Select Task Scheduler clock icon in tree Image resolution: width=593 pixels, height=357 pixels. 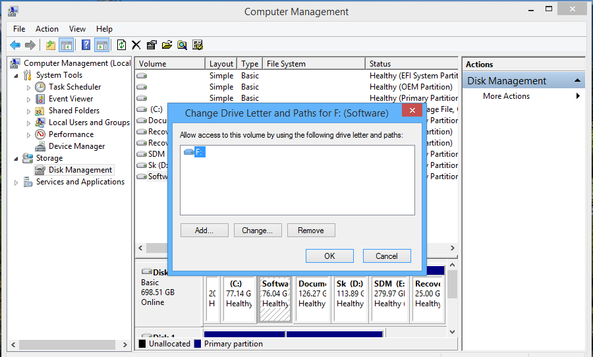click(x=40, y=87)
